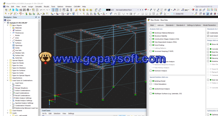Open Selection menu in Load Cases panel
The width and height of the screenshot is (218, 116).
(x=57, y=113)
